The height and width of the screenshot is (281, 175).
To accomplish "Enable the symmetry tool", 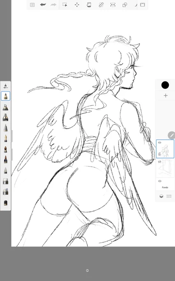I will [113, 5].
